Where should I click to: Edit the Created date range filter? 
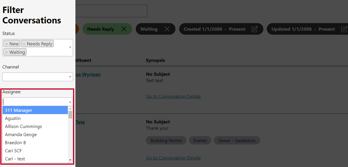[255, 29]
